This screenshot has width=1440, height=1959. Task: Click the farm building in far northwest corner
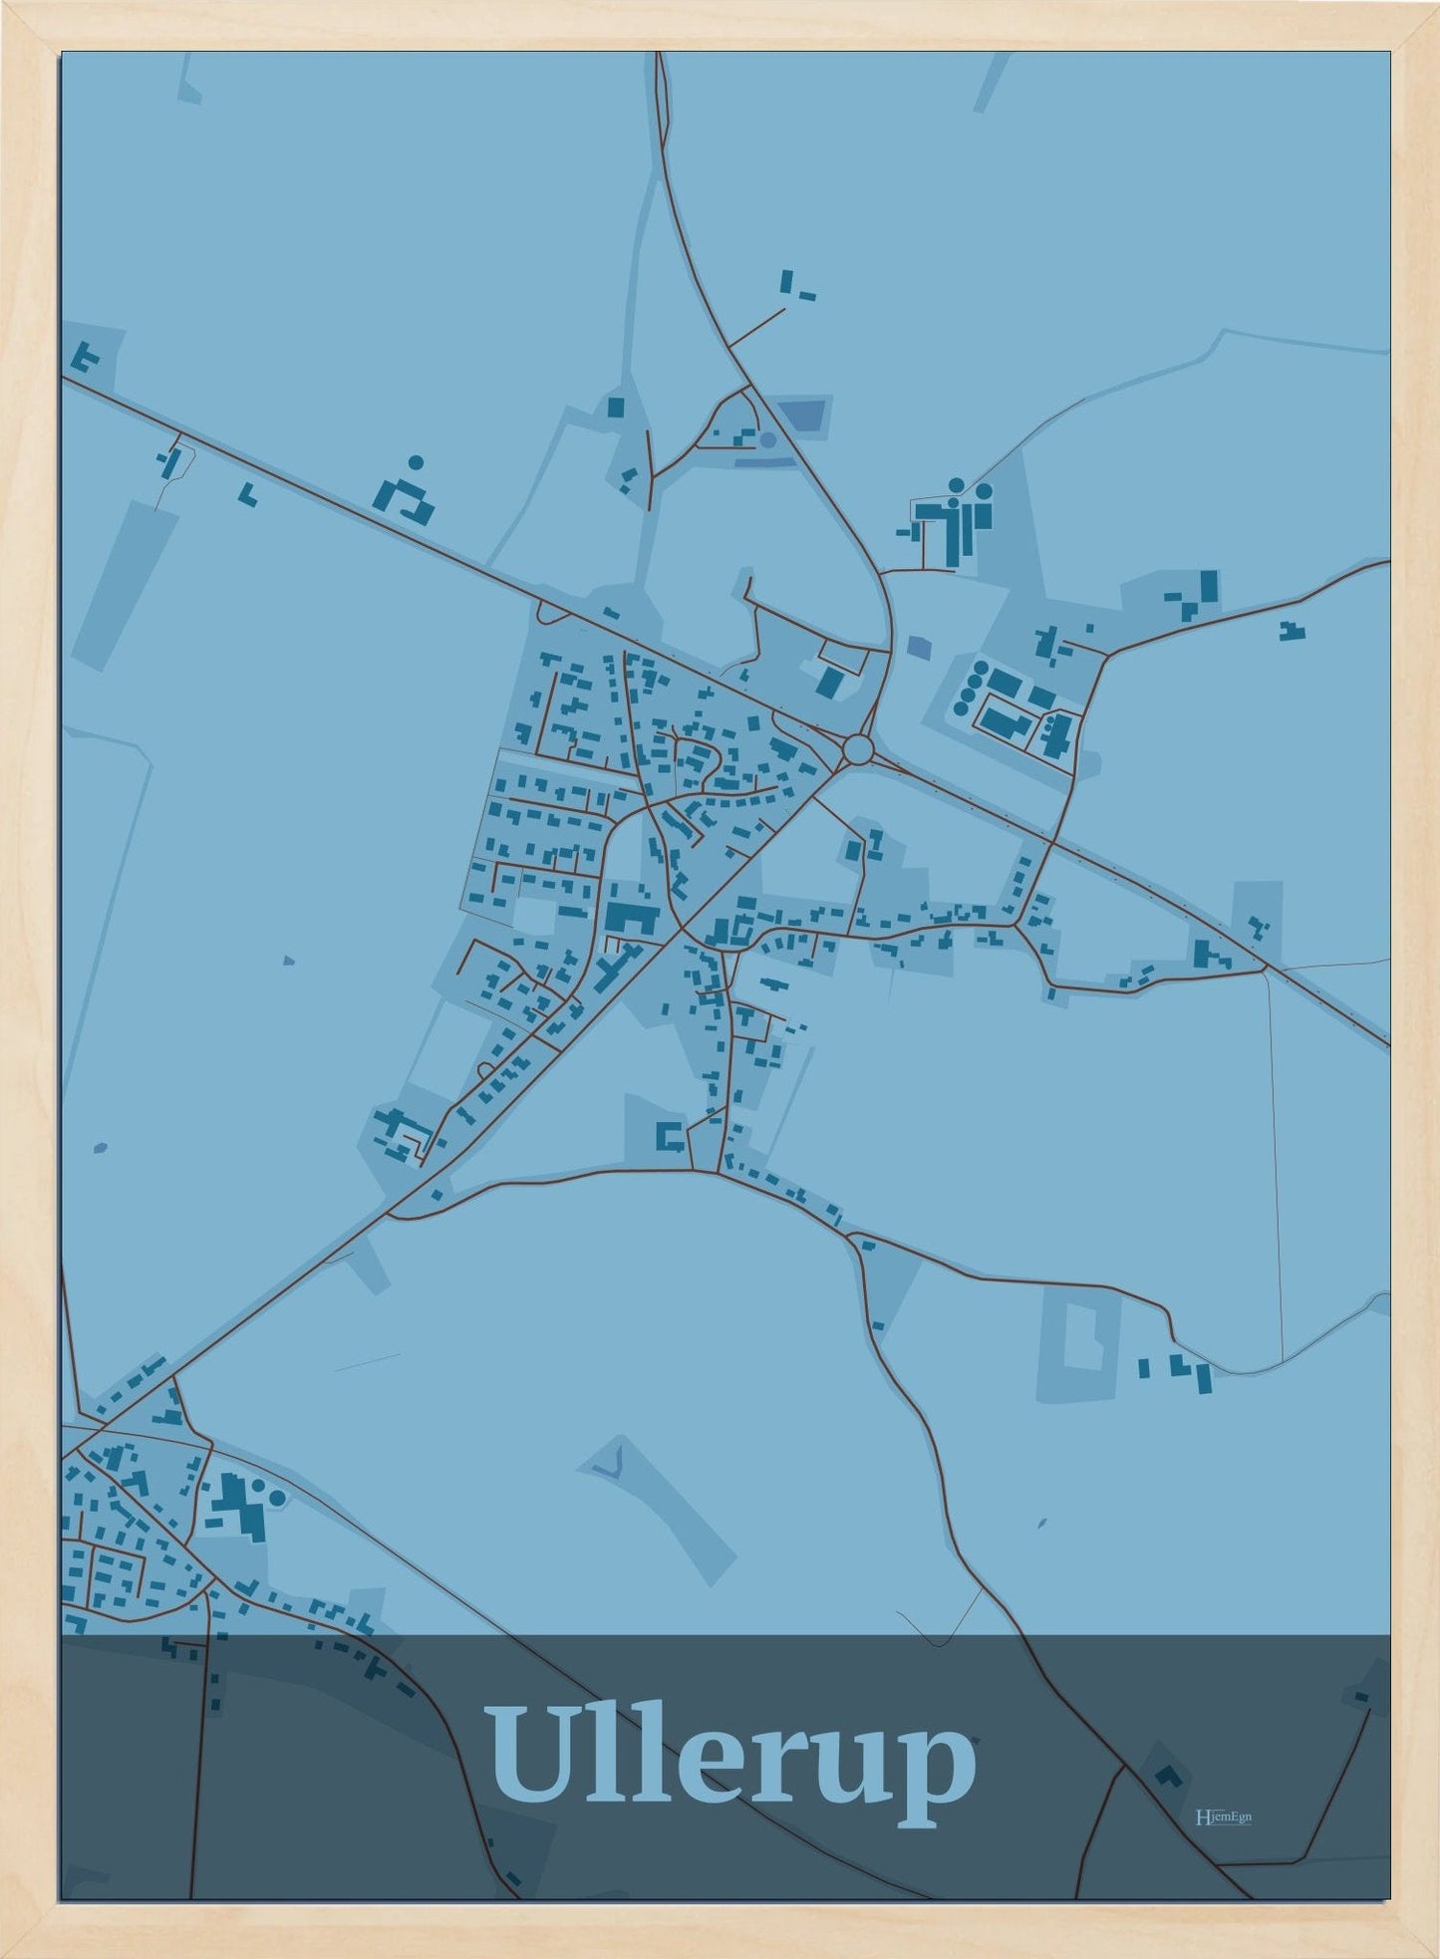click(86, 355)
